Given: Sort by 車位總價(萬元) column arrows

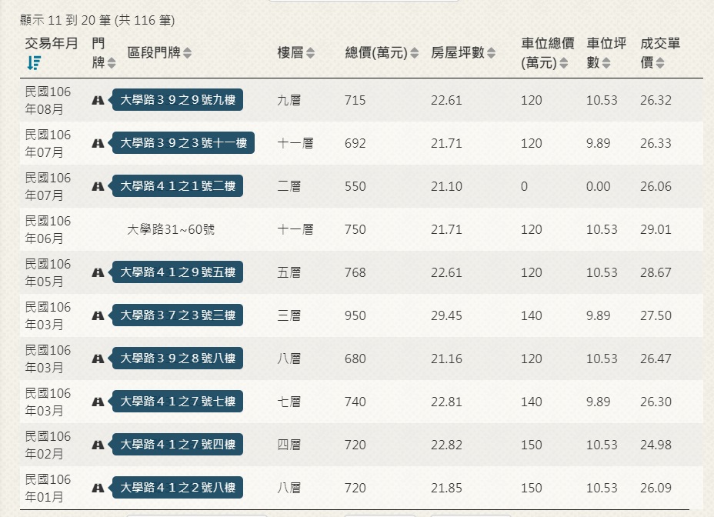Looking at the screenshot, I should [x=563, y=63].
